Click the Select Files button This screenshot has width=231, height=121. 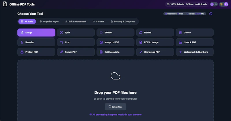[115, 107]
